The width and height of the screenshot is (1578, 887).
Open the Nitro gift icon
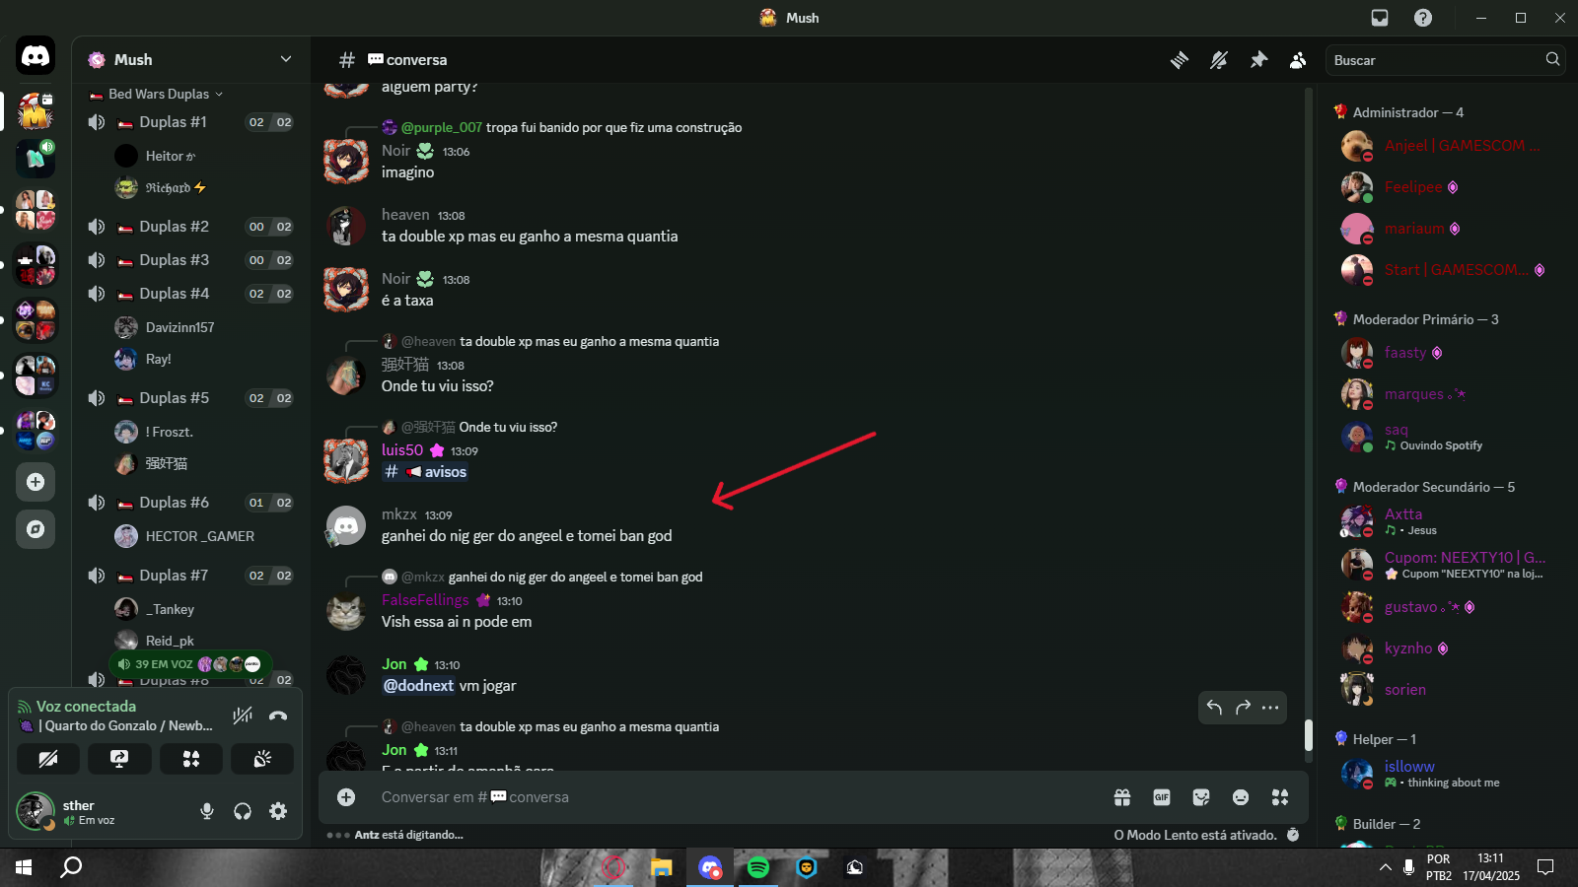coord(1122,797)
